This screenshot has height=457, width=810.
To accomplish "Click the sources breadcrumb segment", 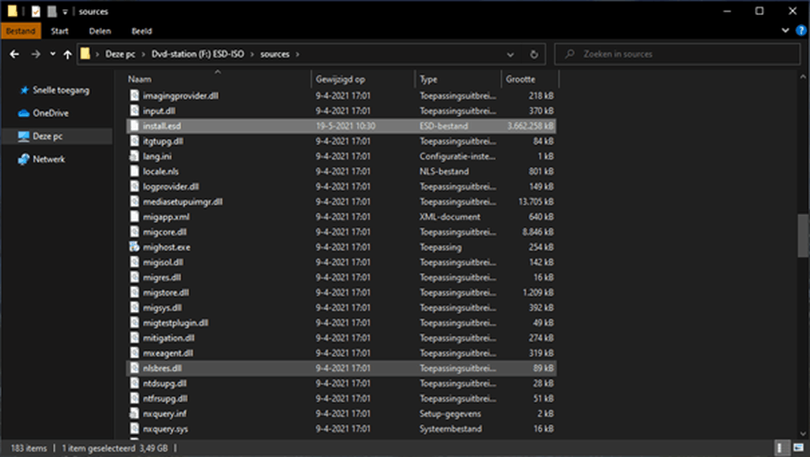I will [275, 54].
